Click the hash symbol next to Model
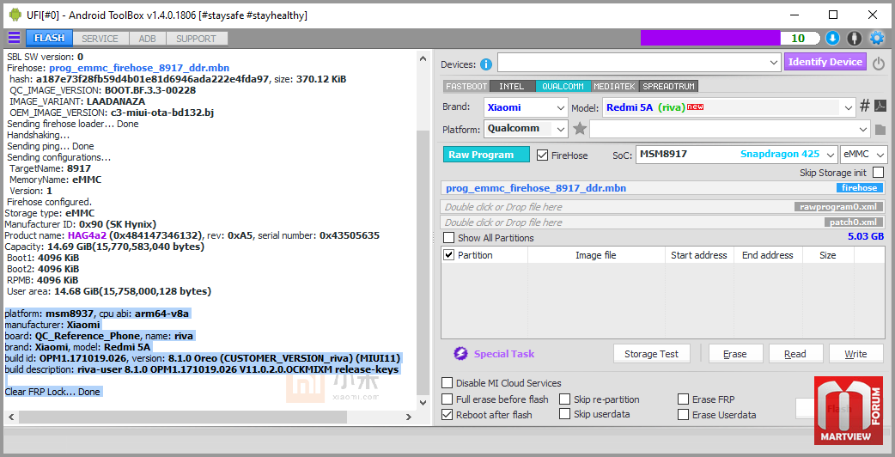 coord(864,107)
